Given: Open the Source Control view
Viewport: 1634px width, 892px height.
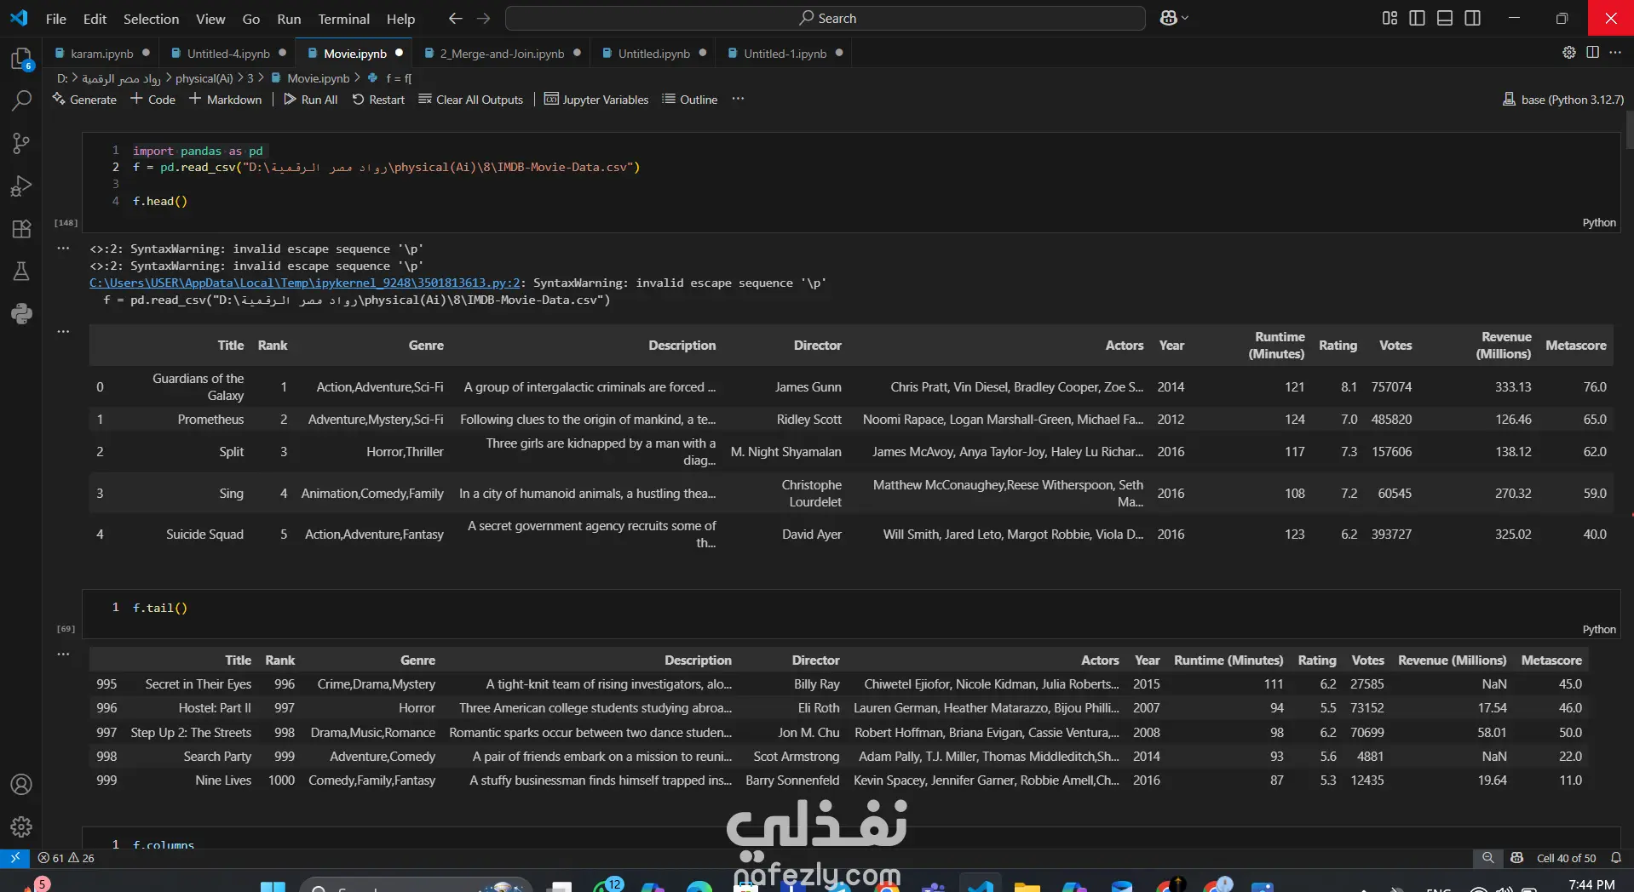Looking at the screenshot, I should coord(21,143).
